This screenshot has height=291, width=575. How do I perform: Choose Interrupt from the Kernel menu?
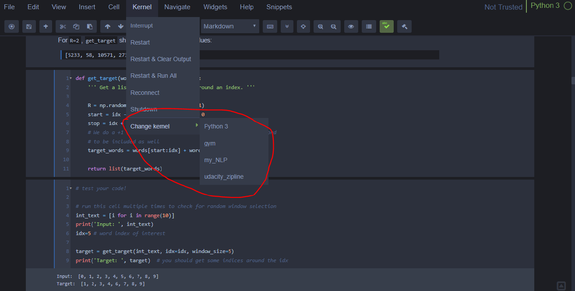point(163,26)
